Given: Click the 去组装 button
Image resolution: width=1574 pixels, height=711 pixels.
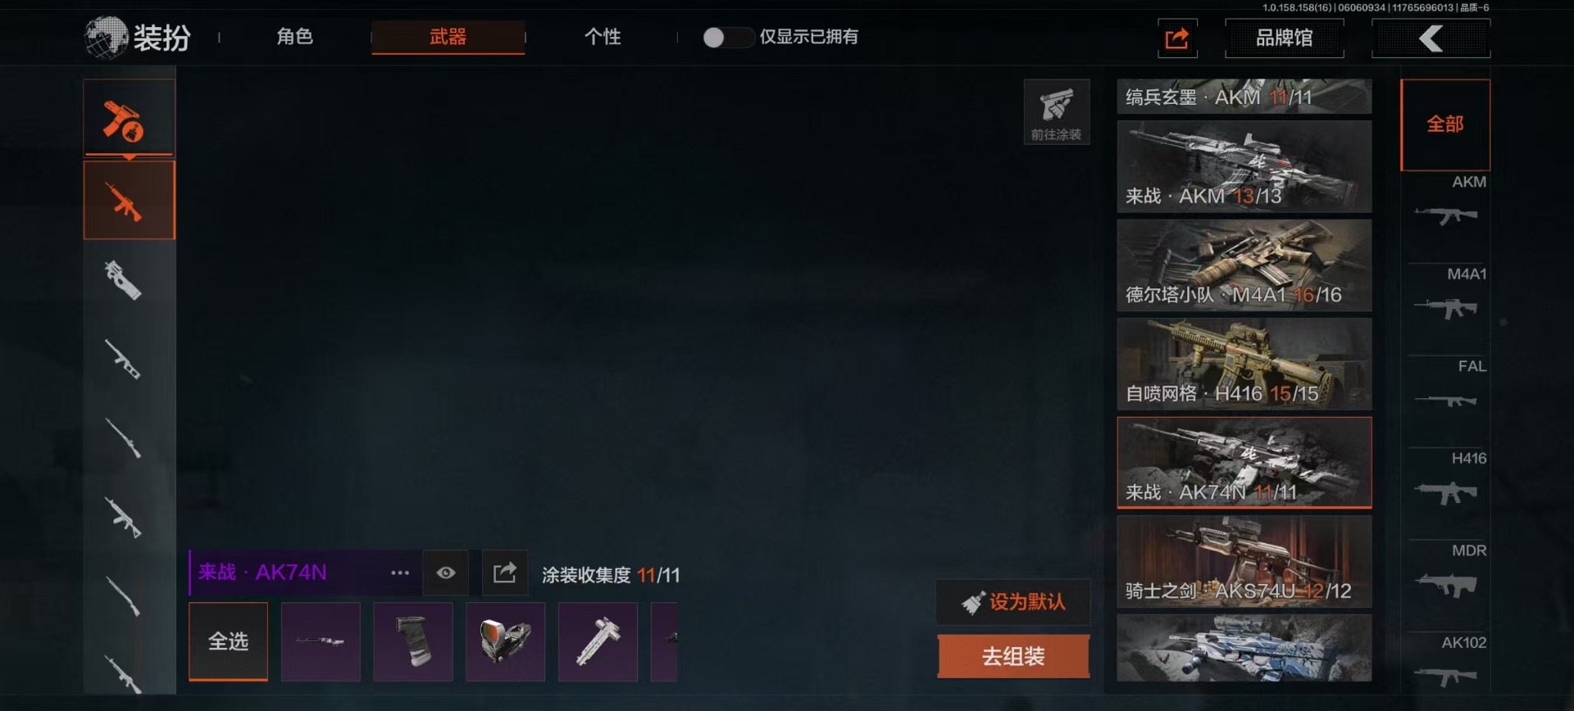Looking at the screenshot, I should point(1013,656).
